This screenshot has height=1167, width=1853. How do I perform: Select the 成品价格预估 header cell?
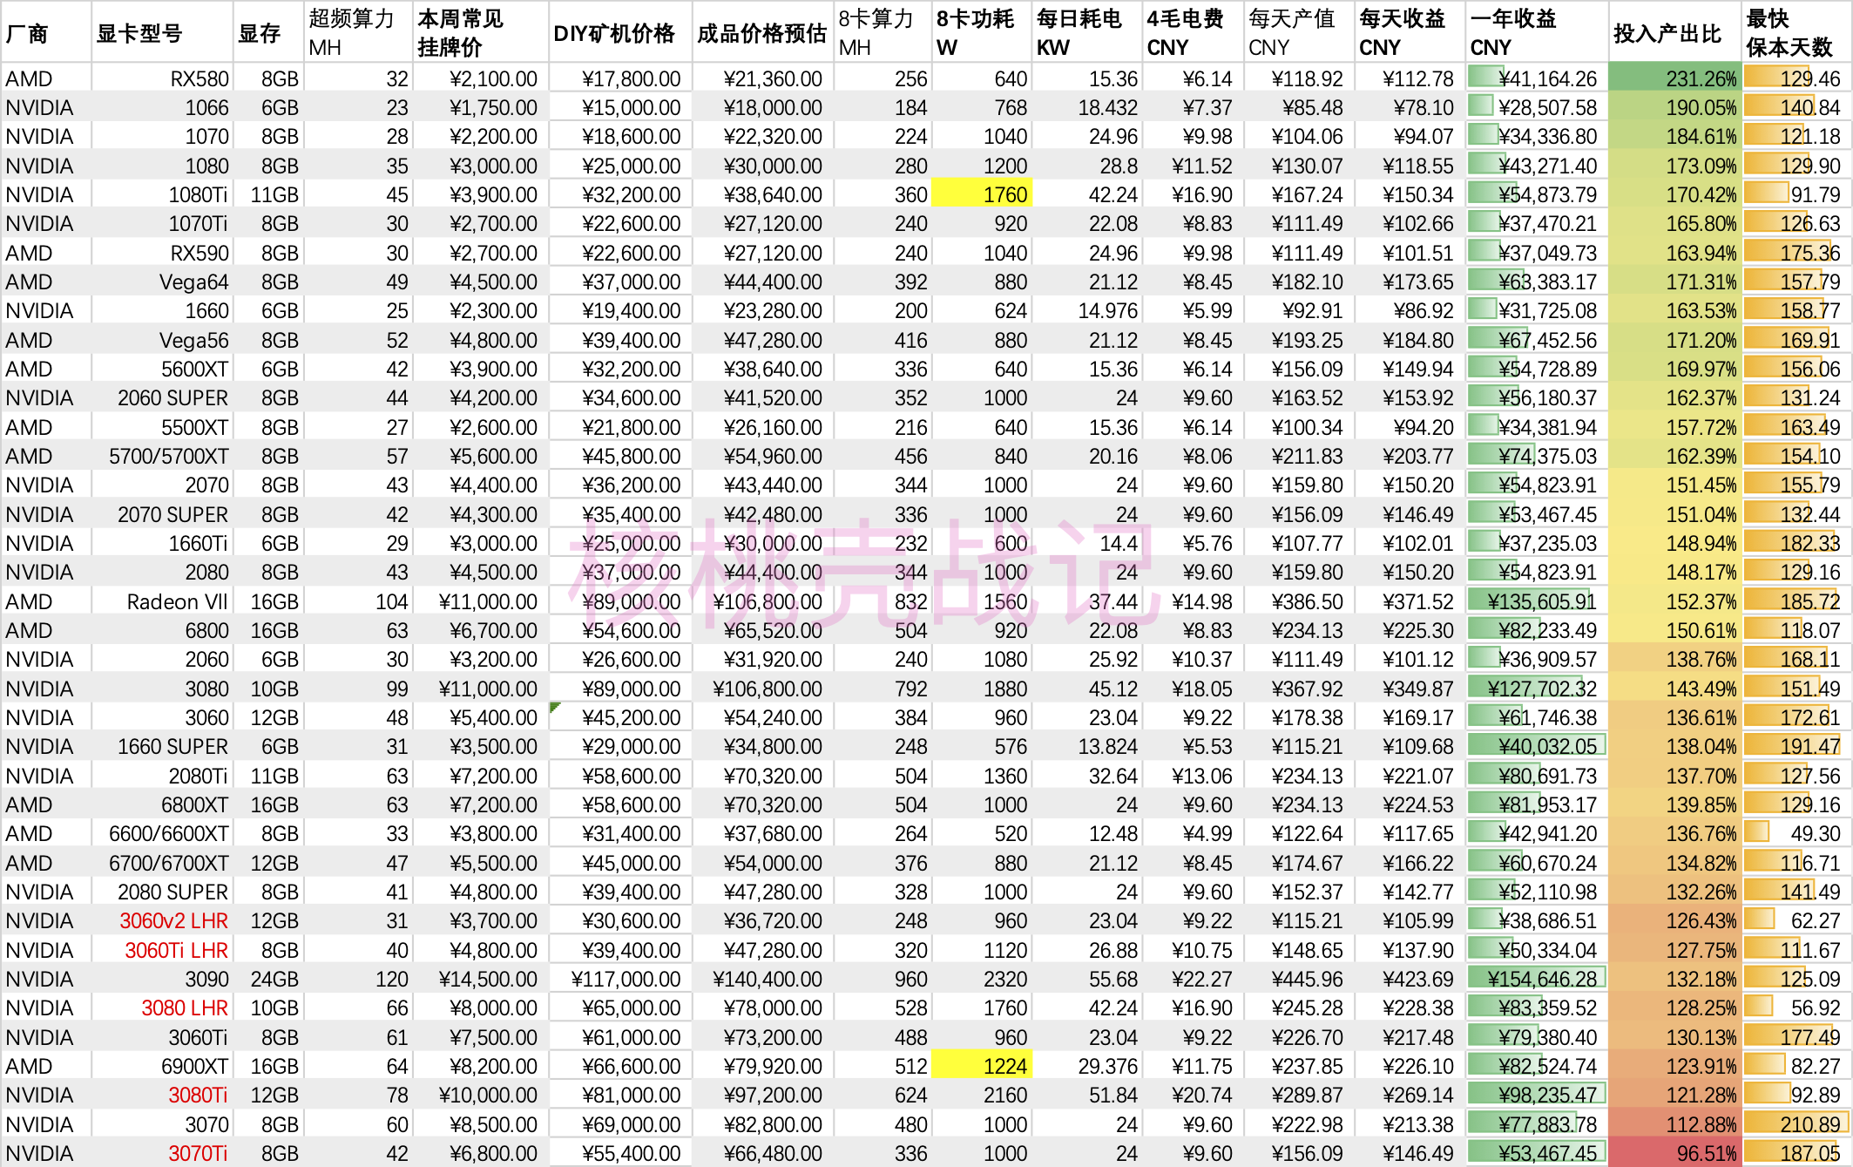[763, 32]
